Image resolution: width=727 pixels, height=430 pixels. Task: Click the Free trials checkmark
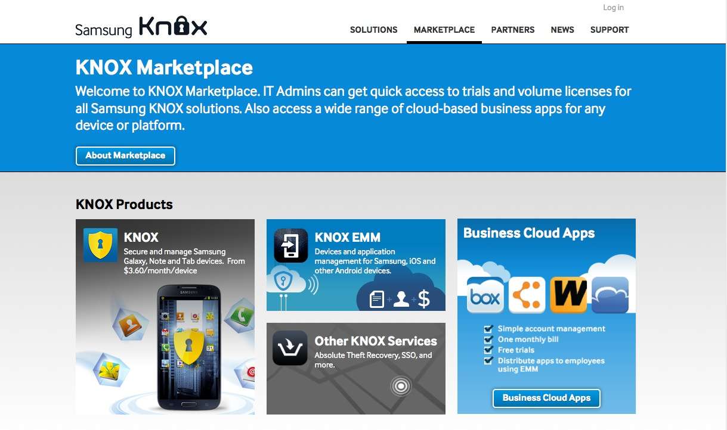pos(488,350)
